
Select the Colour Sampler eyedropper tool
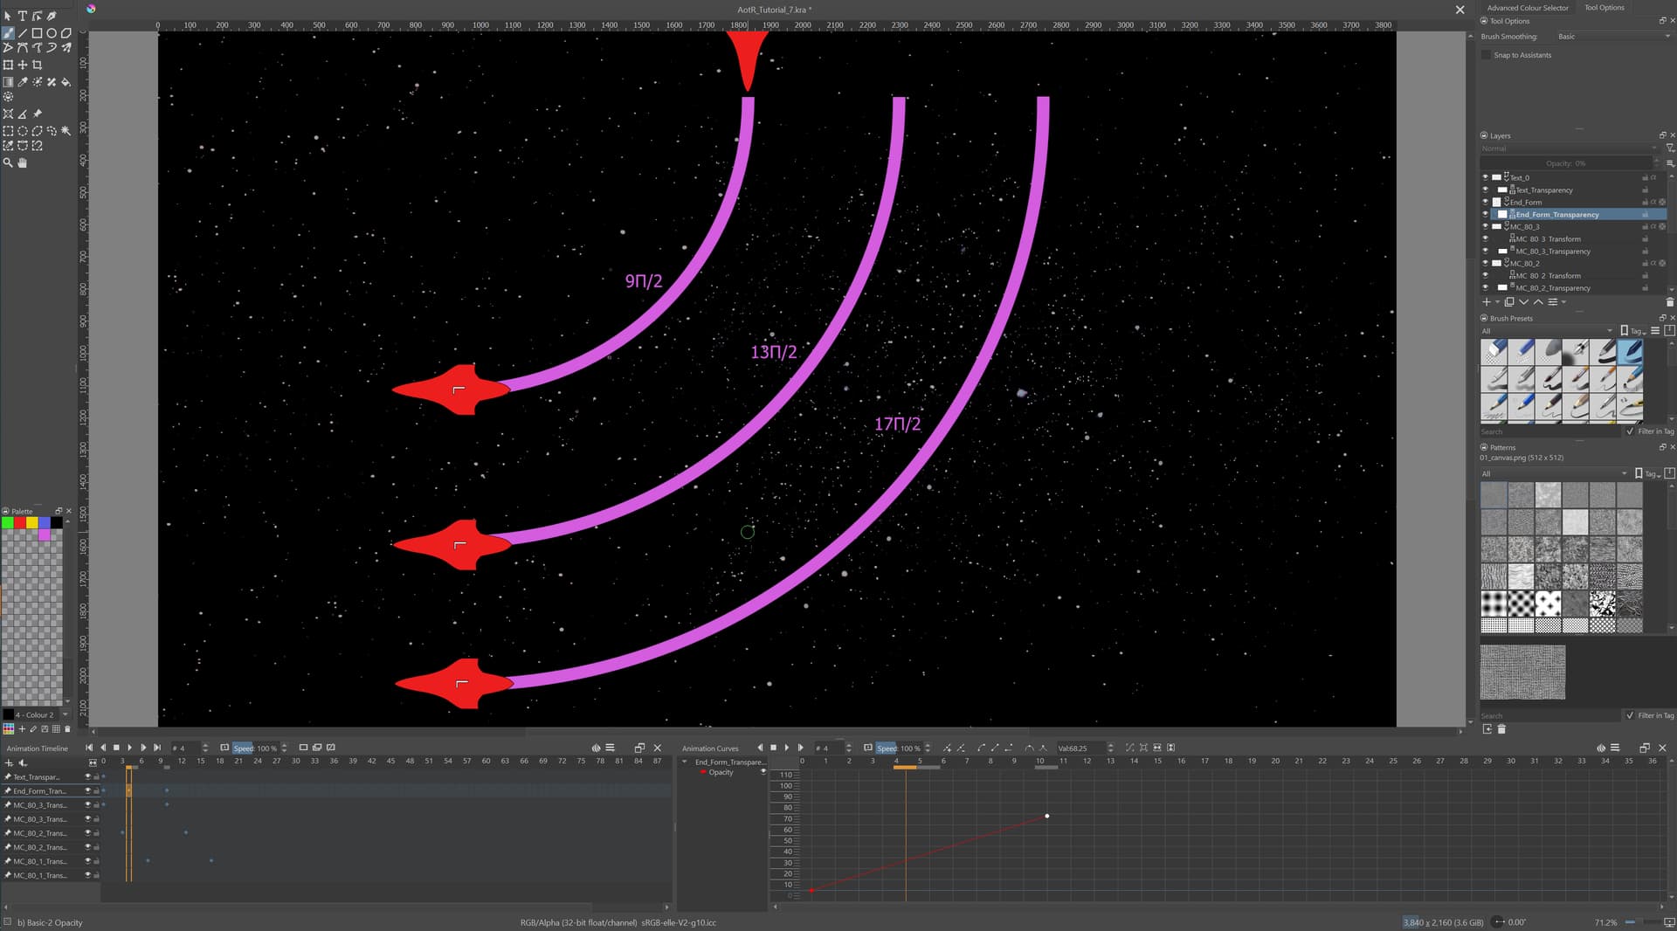[23, 82]
